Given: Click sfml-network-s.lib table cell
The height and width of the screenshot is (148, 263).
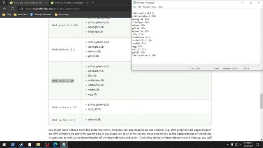Looking at the screenshot, I should click(x=64, y=107).
